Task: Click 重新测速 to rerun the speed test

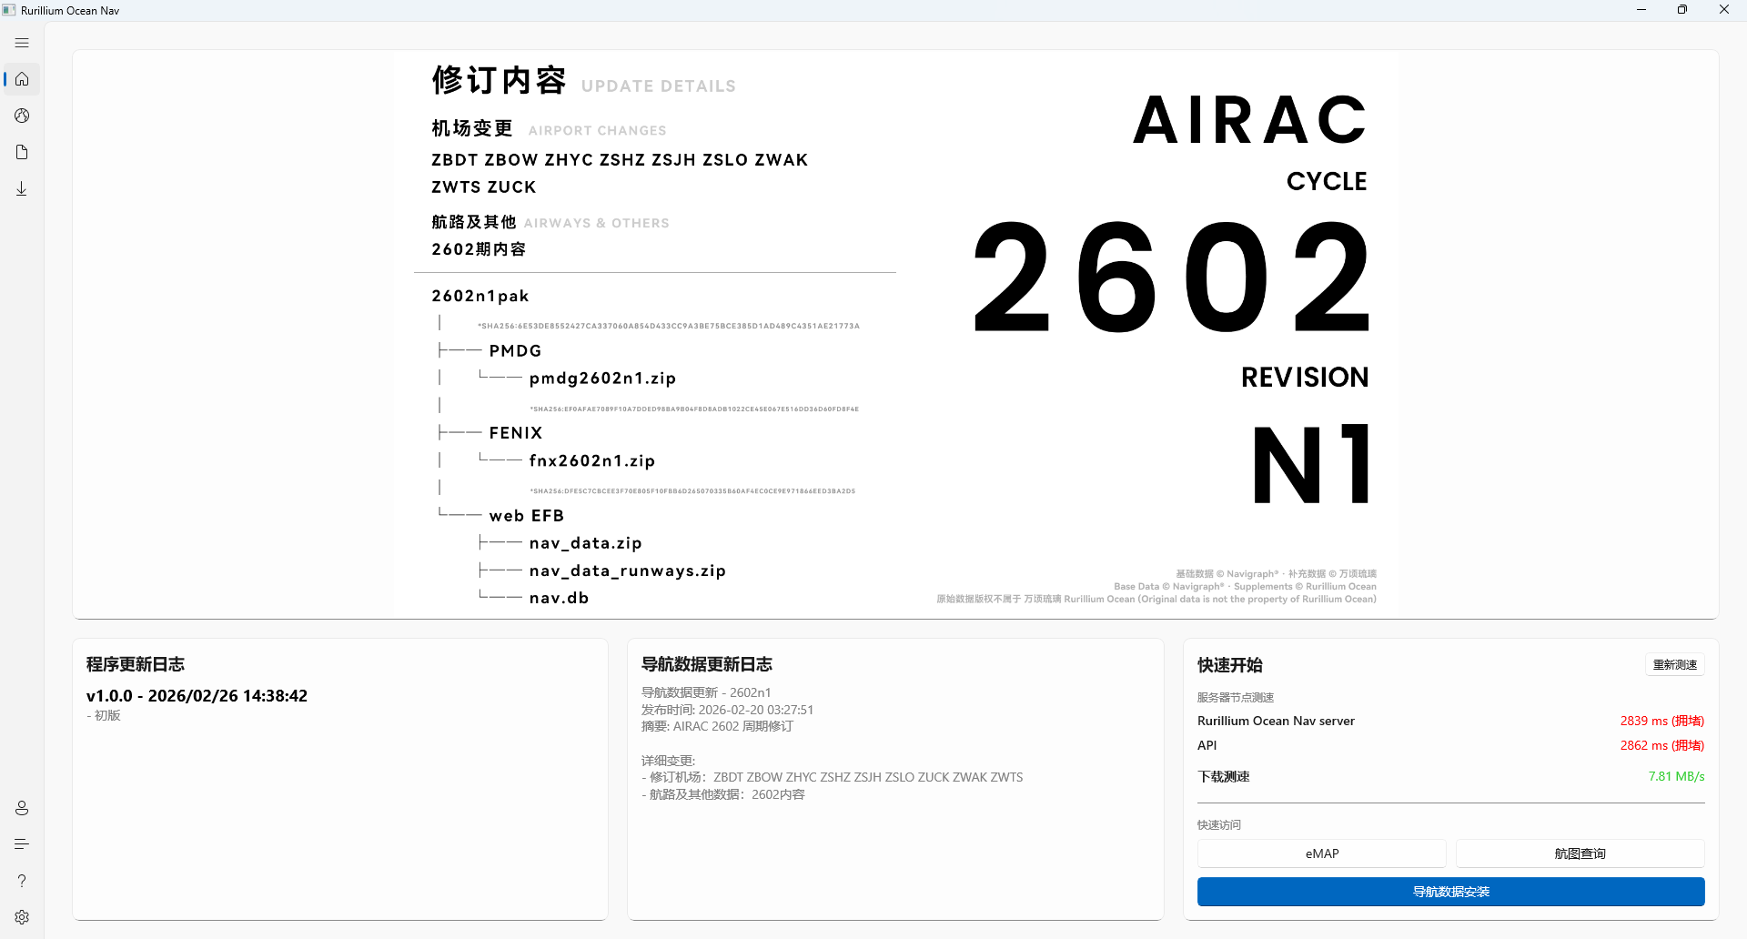Action: point(1674,664)
